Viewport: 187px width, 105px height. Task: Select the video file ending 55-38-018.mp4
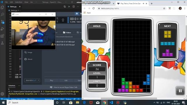[65, 45]
